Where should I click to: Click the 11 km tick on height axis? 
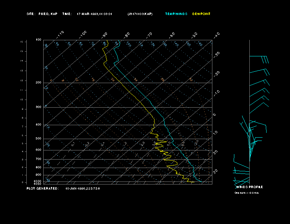coord(22,90)
